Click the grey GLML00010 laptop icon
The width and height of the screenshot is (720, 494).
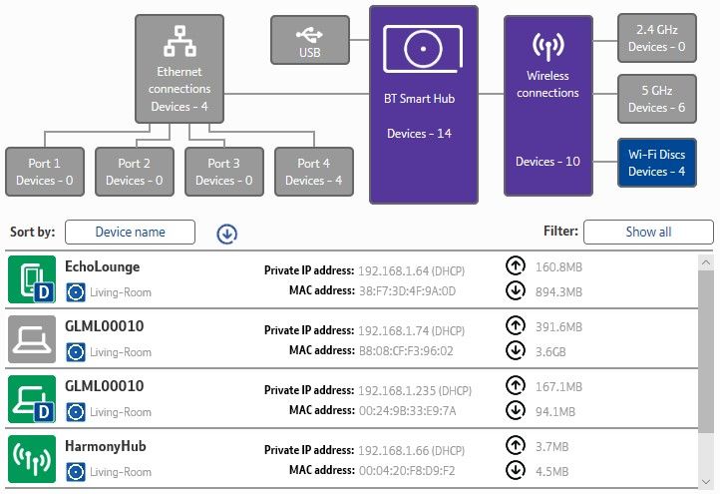tap(32, 337)
